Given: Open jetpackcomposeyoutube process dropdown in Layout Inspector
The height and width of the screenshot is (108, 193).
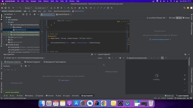Looking at the screenshot, I should 138,58.
